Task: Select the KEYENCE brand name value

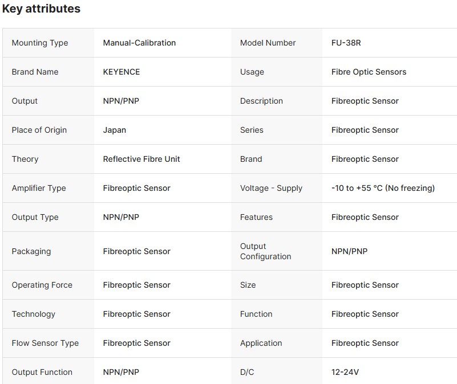Action: tap(122, 72)
